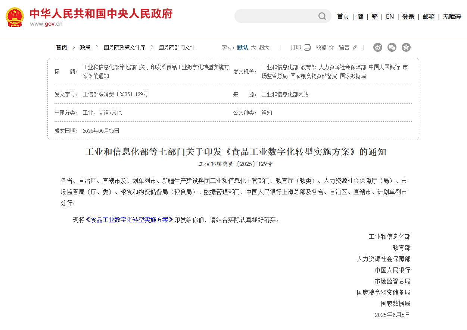Open the 无障碍 accessibility link
Image resolution: width=467 pixels, height=330 pixels.
[x=452, y=16]
